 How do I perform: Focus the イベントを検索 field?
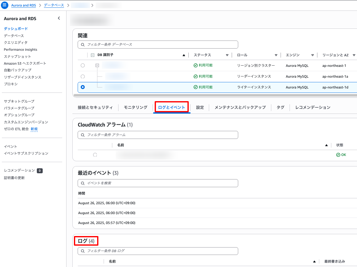coord(158,183)
